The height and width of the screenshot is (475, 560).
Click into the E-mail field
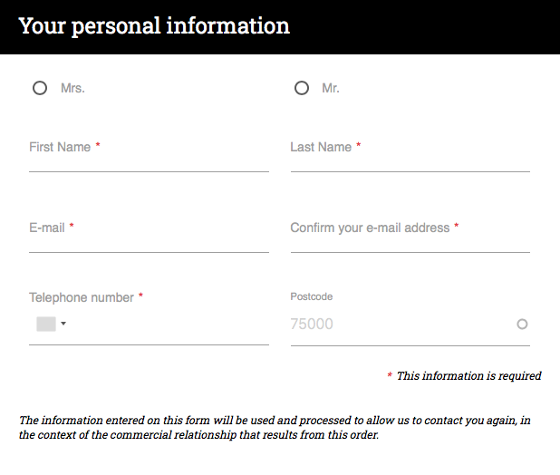click(x=149, y=236)
